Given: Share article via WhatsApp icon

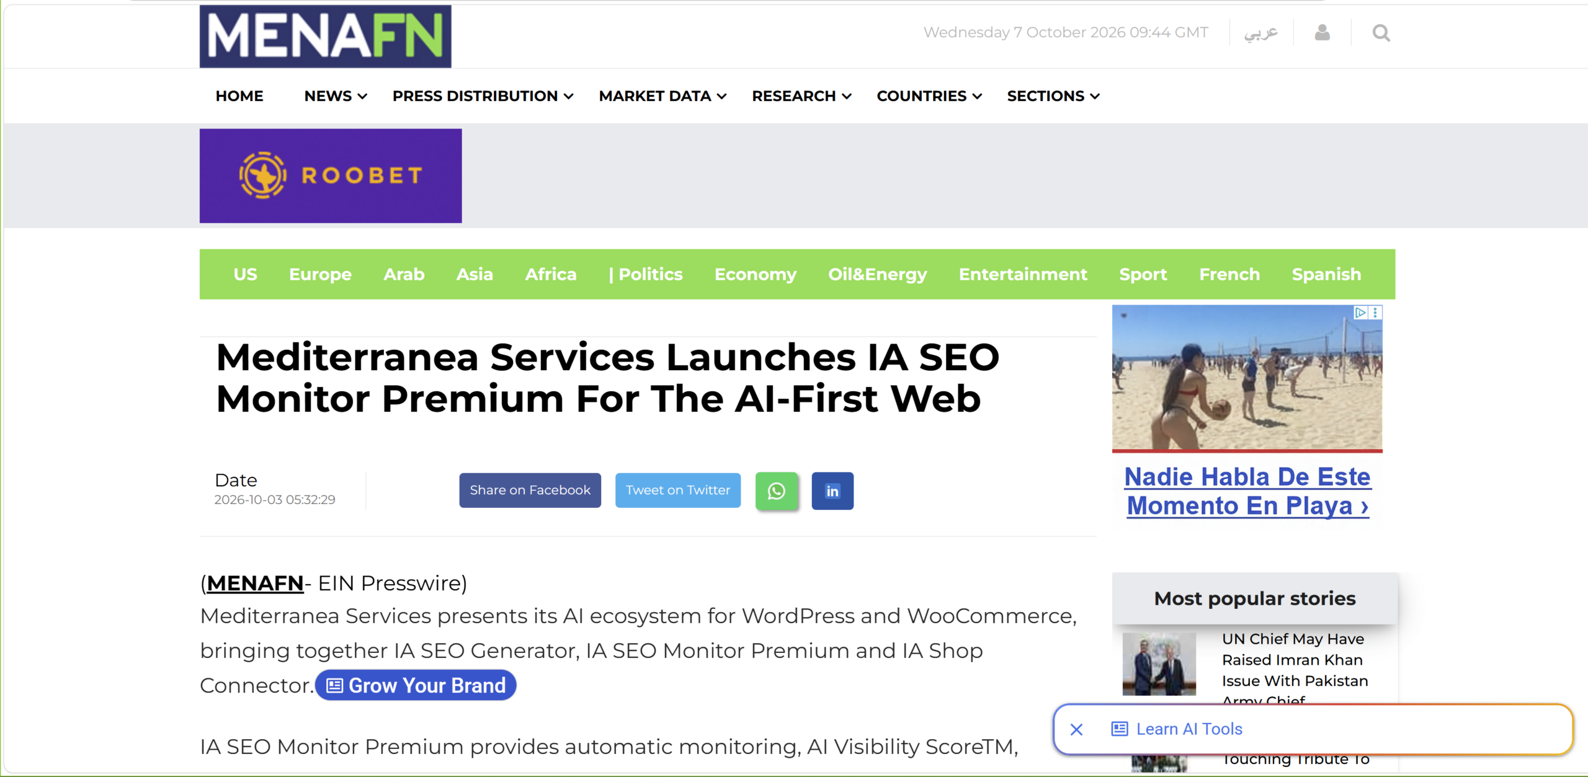Looking at the screenshot, I should point(776,491).
